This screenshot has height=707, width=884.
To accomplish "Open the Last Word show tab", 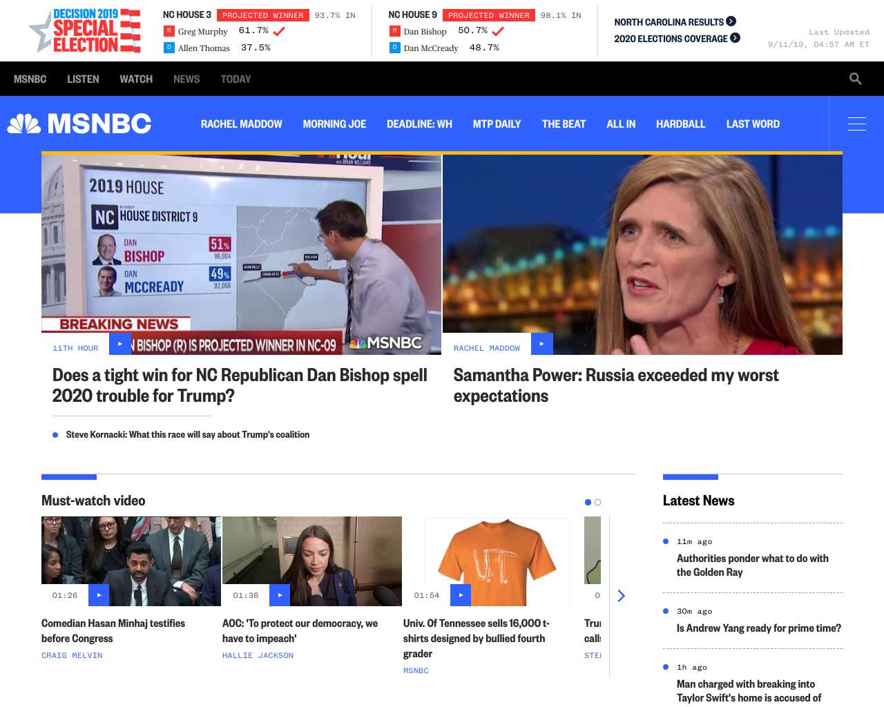I will (753, 124).
